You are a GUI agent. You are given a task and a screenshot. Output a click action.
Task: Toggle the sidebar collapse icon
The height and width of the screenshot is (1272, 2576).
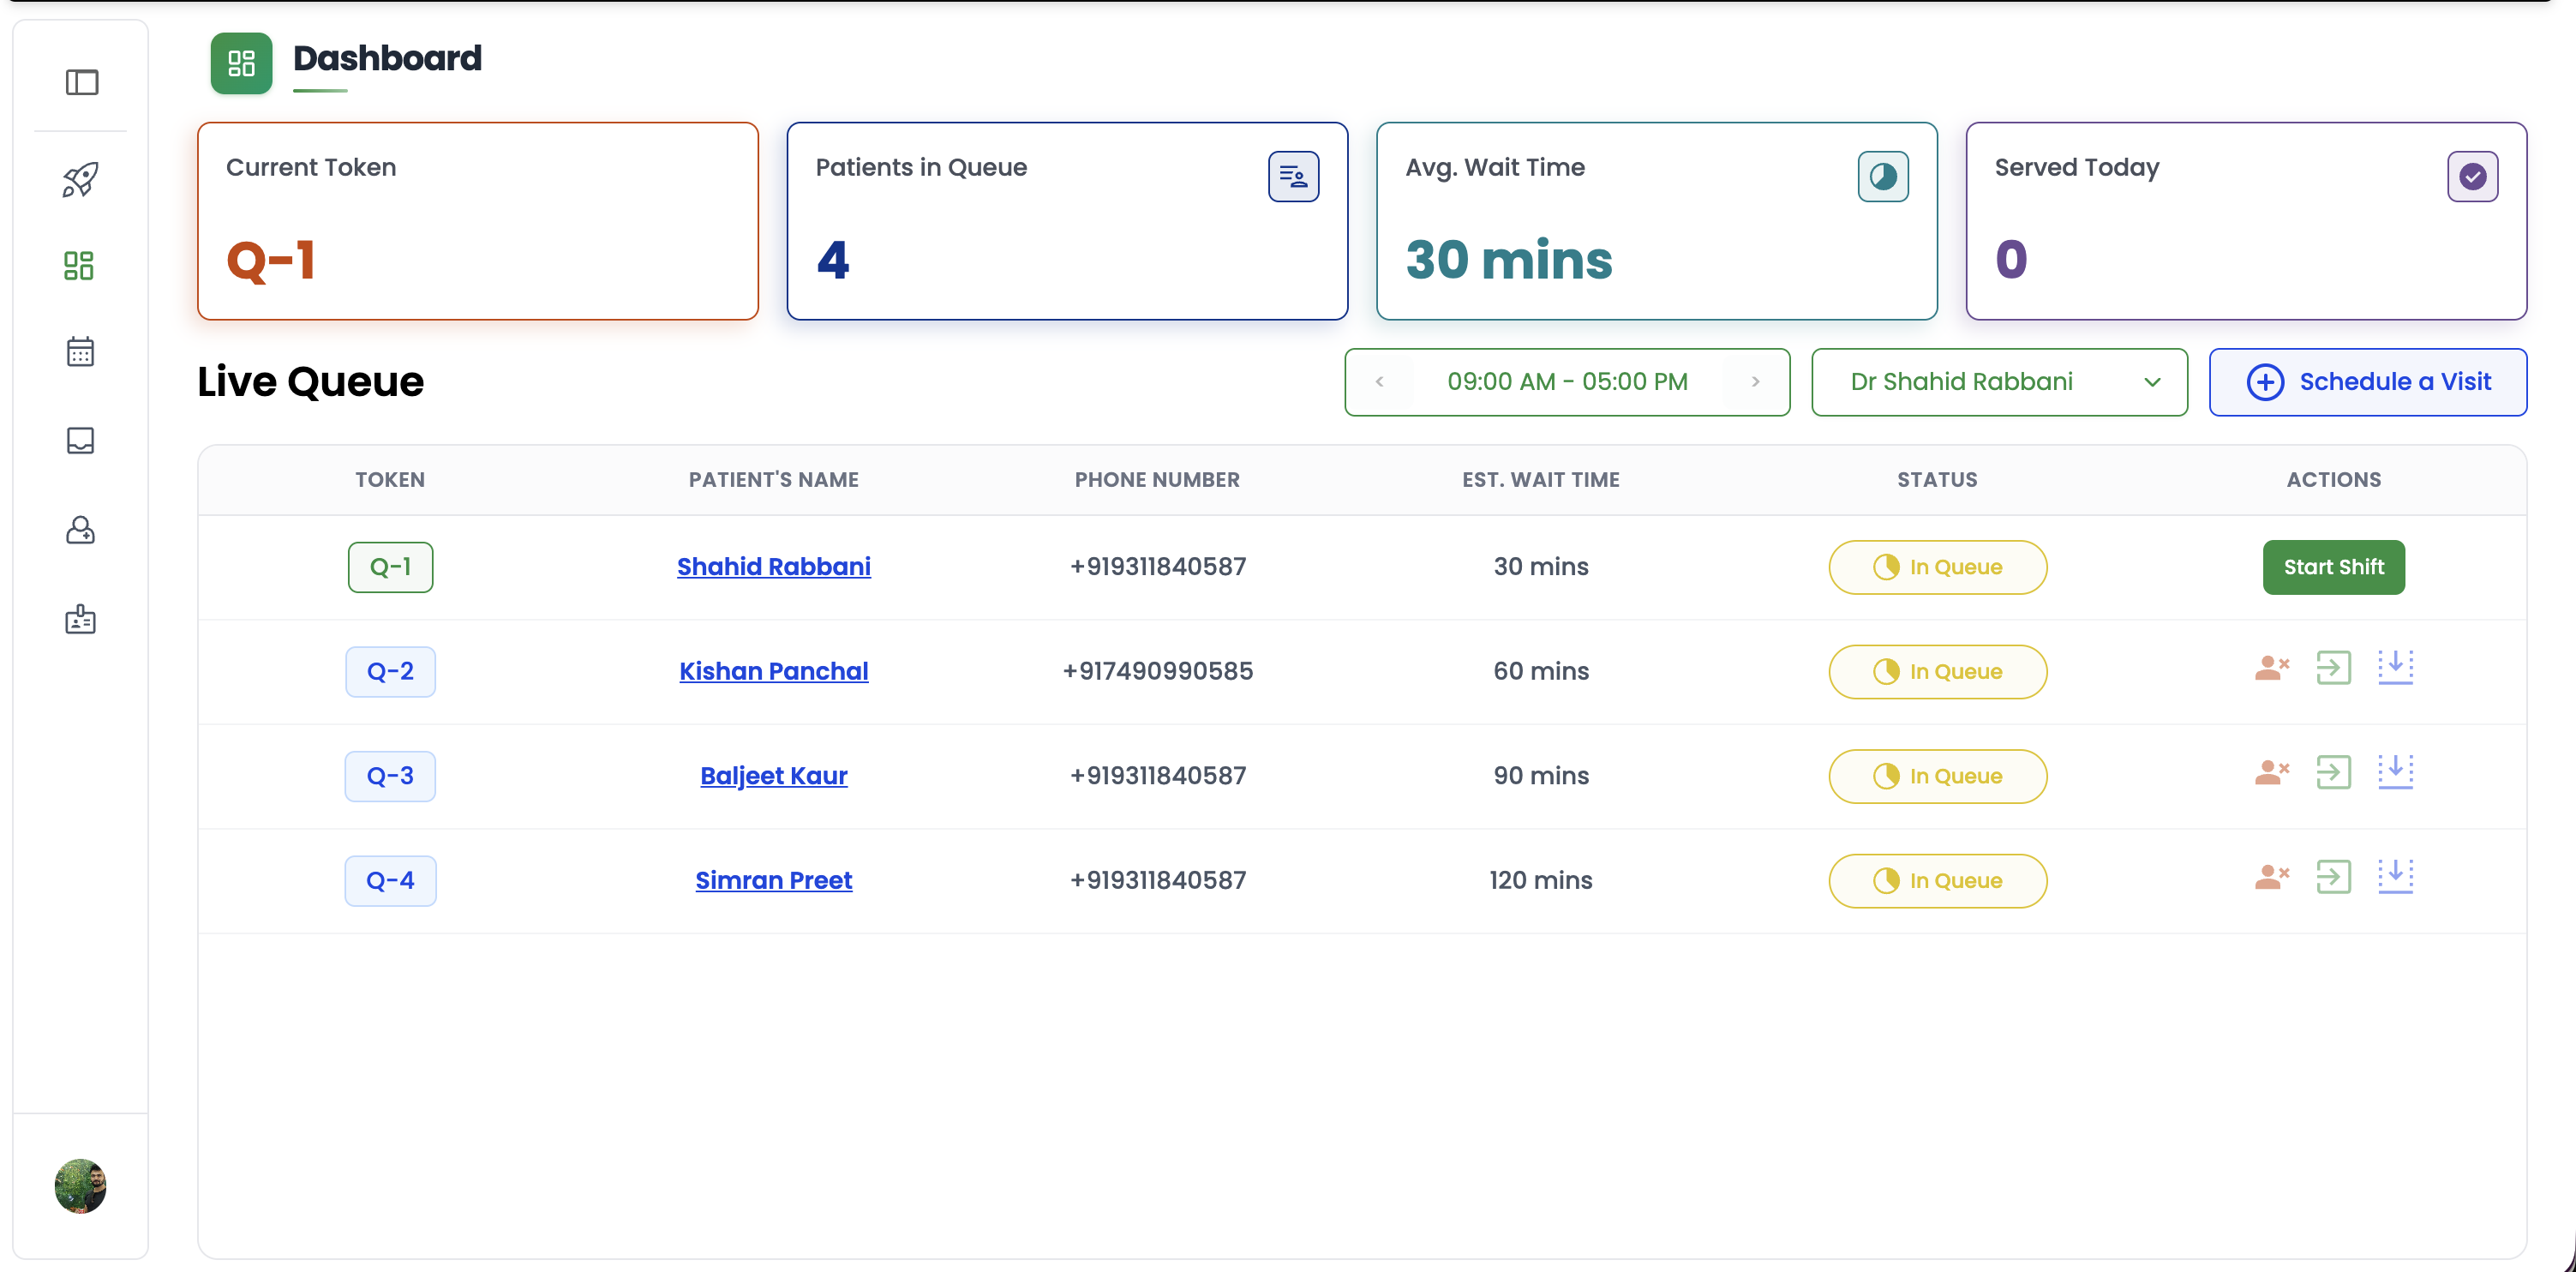coord(81,82)
